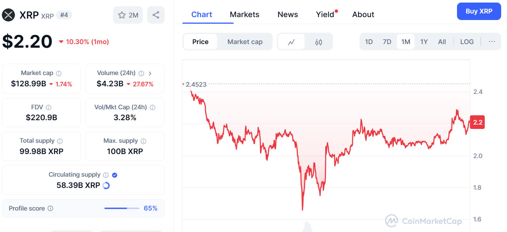Enable LOG scale on chart
Viewport: 507px width, 232px height.
pyautogui.click(x=467, y=42)
